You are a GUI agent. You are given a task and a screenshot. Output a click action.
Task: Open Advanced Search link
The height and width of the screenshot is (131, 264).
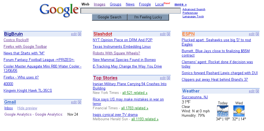(x=194, y=9)
